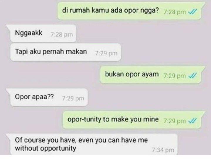Click the 7:28 pm timestamp on 'Nggaakk'

pos(62,35)
